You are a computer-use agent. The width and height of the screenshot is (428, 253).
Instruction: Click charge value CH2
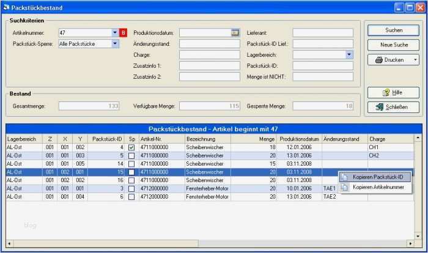pos(374,156)
